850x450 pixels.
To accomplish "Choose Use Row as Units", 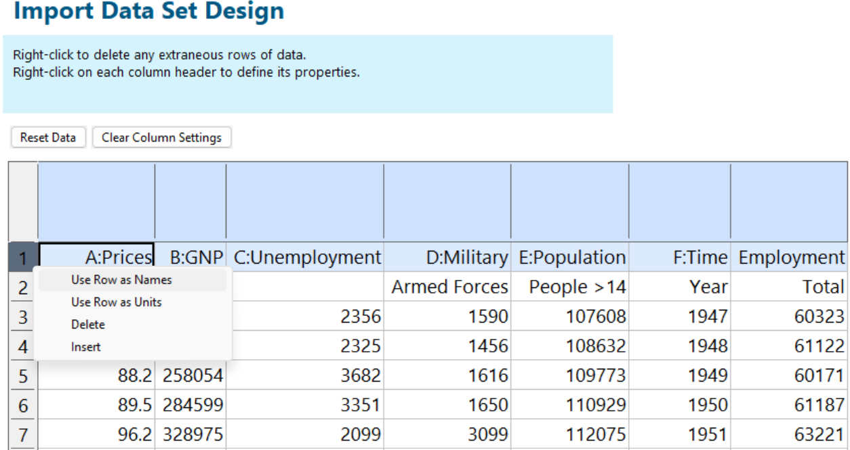I will (133, 302).
